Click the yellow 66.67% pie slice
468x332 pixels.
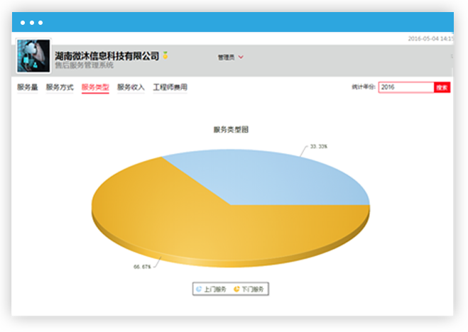pyautogui.click(x=199, y=227)
